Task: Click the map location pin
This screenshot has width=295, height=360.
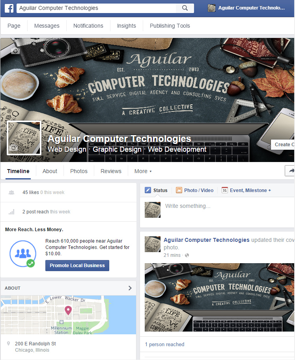Action: 68,311
